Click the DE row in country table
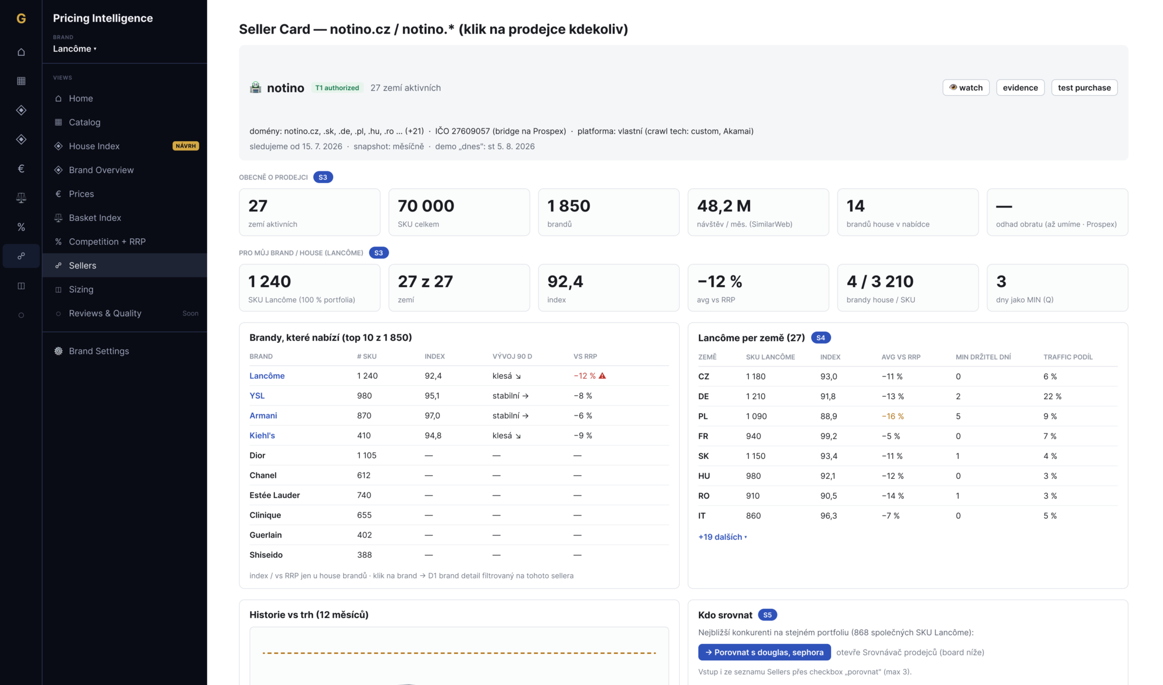Screen dimensions: 1163x685 908,396
